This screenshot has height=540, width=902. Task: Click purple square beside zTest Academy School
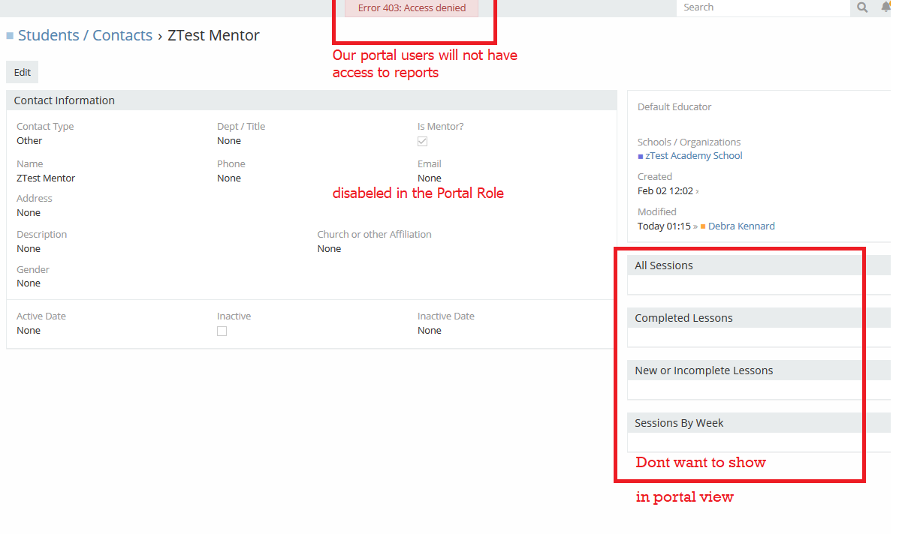pyautogui.click(x=641, y=157)
